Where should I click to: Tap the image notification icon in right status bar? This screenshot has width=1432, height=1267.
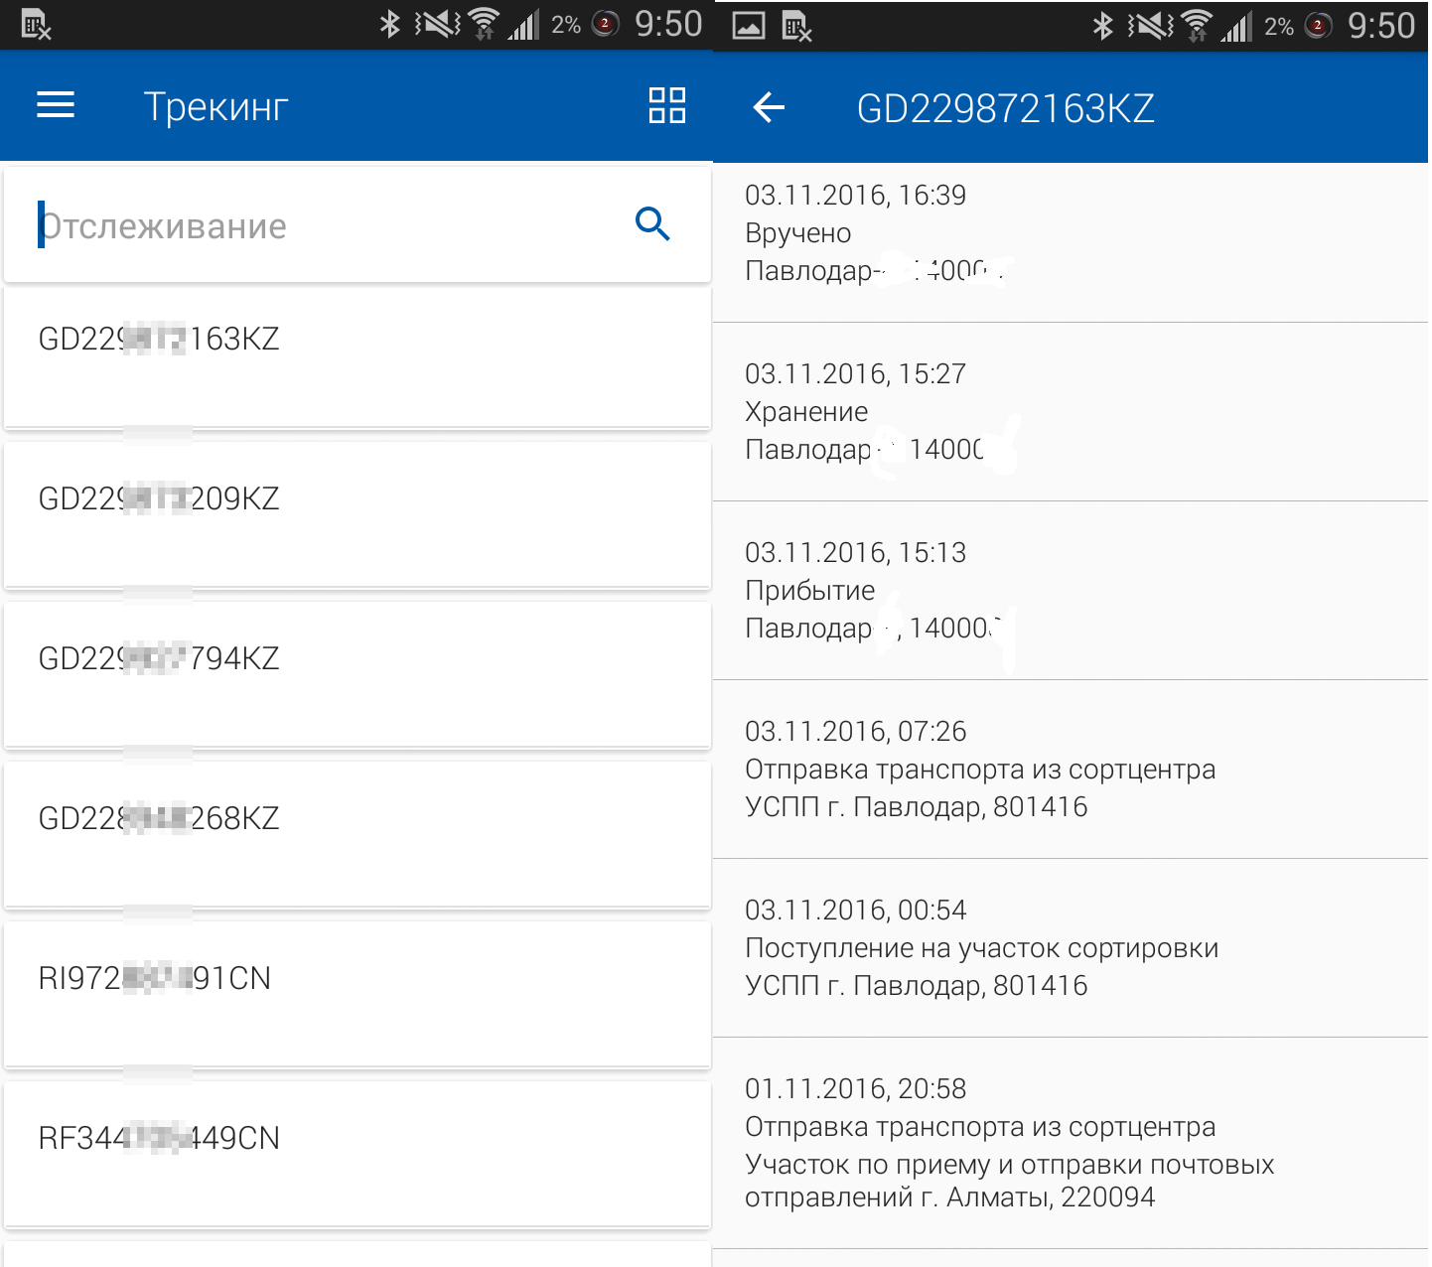click(x=749, y=26)
